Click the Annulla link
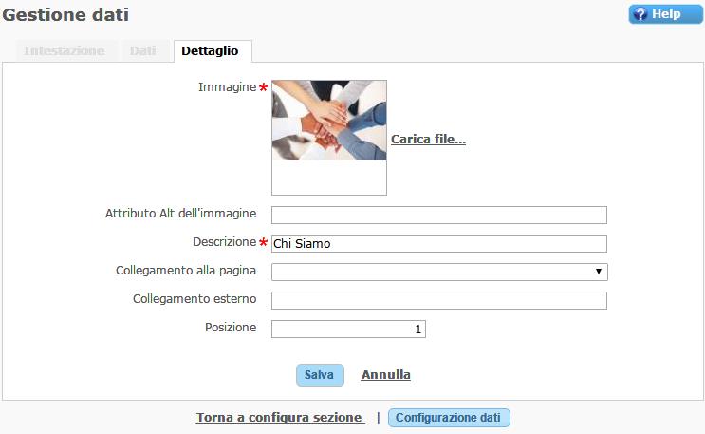Screen dimensions: 705x434 [x=385, y=375]
